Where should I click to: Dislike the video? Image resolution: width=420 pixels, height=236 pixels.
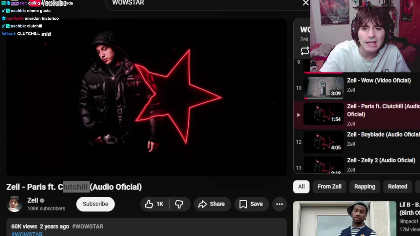179,204
